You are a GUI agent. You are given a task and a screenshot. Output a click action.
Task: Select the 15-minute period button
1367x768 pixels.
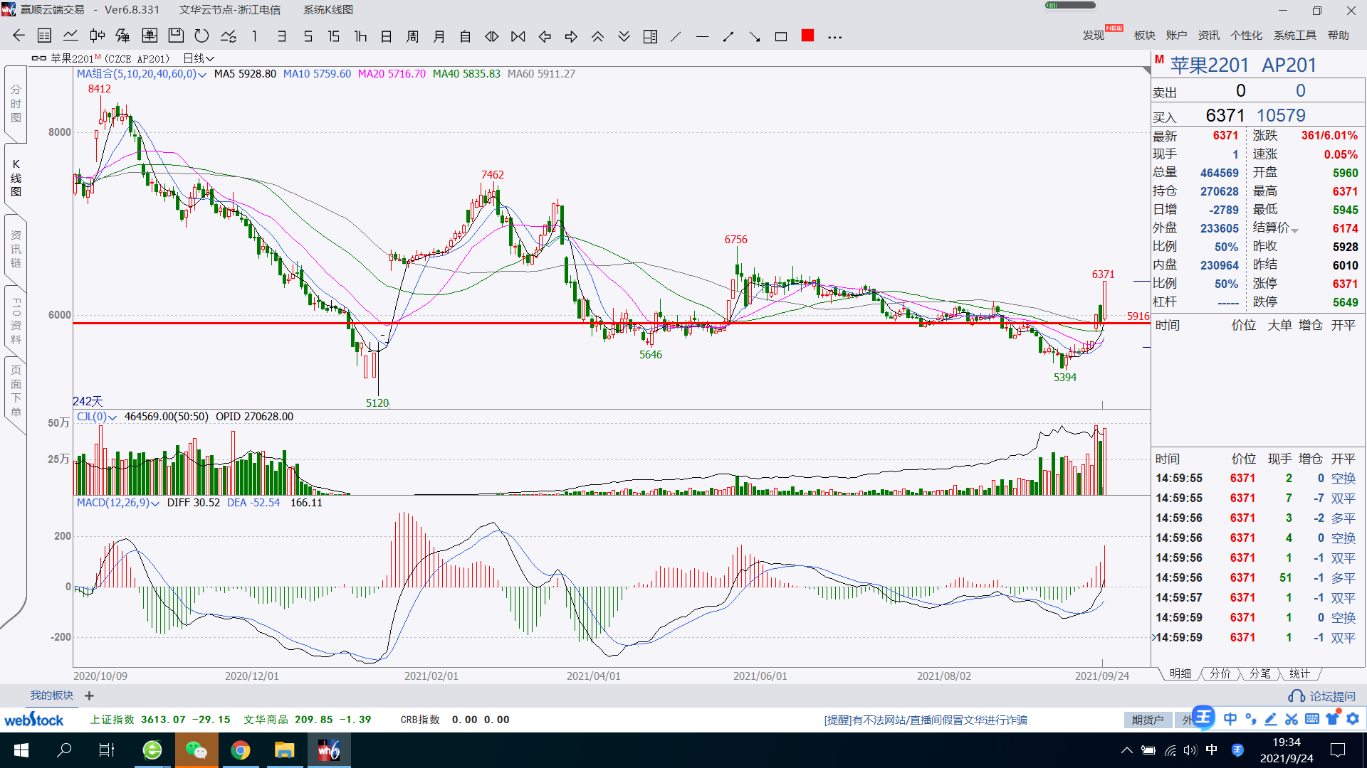pyautogui.click(x=333, y=36)
